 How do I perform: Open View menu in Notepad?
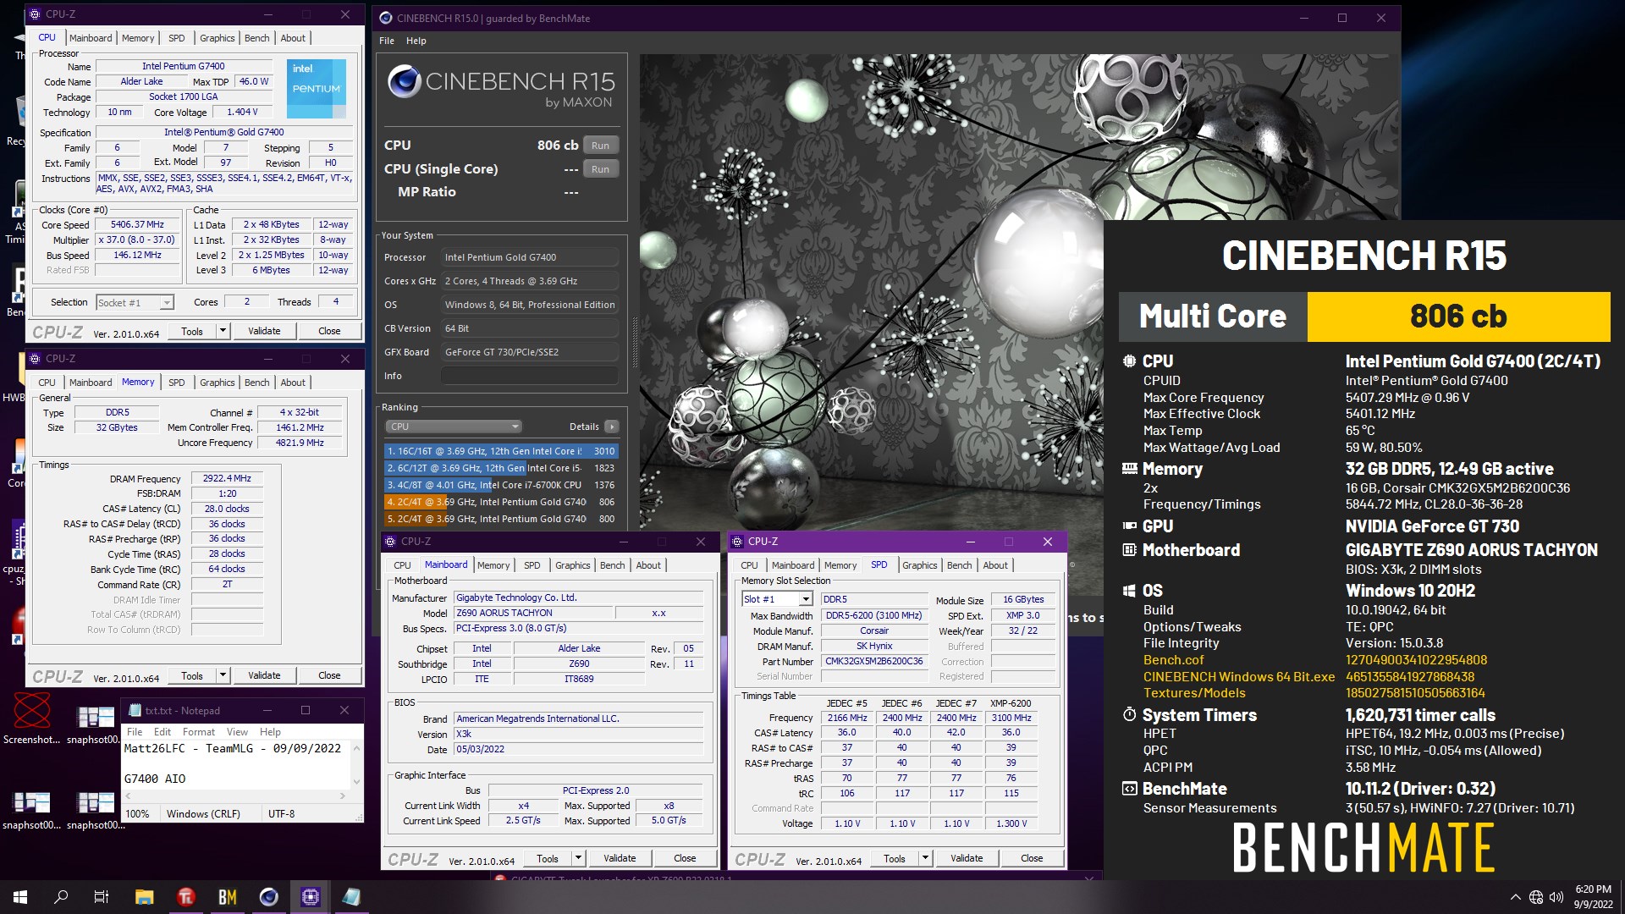tap(238, 732)
